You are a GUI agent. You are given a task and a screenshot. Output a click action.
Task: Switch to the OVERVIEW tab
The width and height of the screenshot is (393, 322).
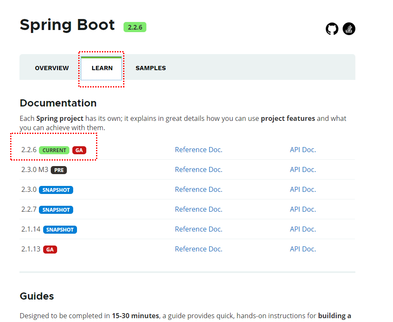(52, 68)
